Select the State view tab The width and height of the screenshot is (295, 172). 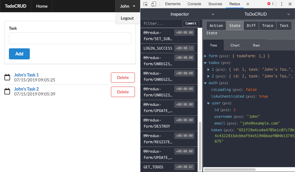[235, 26]
